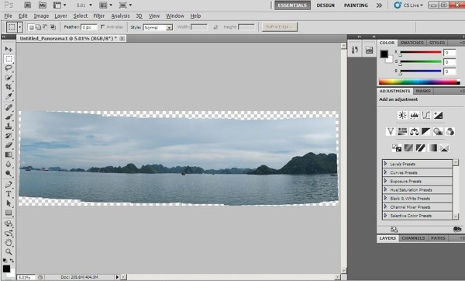465x281 pixels.
Task: Open the tool preset picker arrow
Action: click(x=20, y=27)
